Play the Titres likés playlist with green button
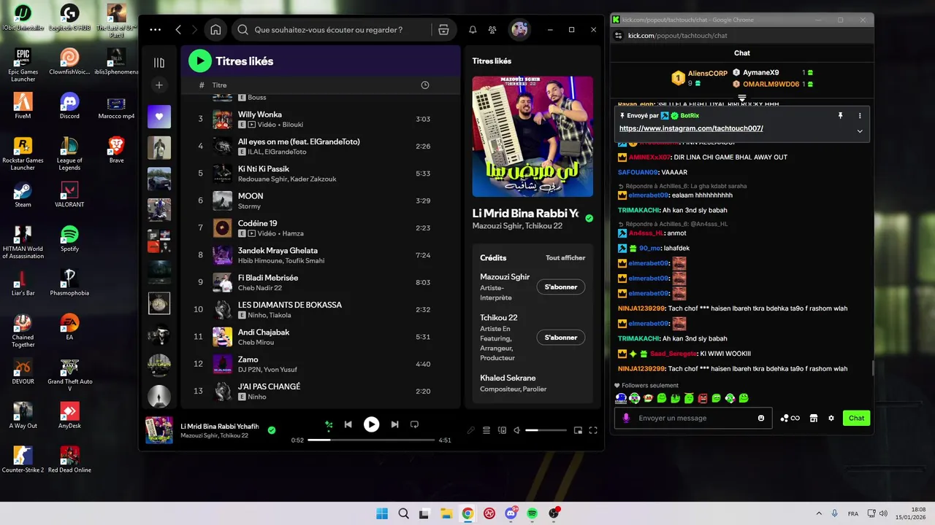935x525 pixels. [x=199, y=61]
